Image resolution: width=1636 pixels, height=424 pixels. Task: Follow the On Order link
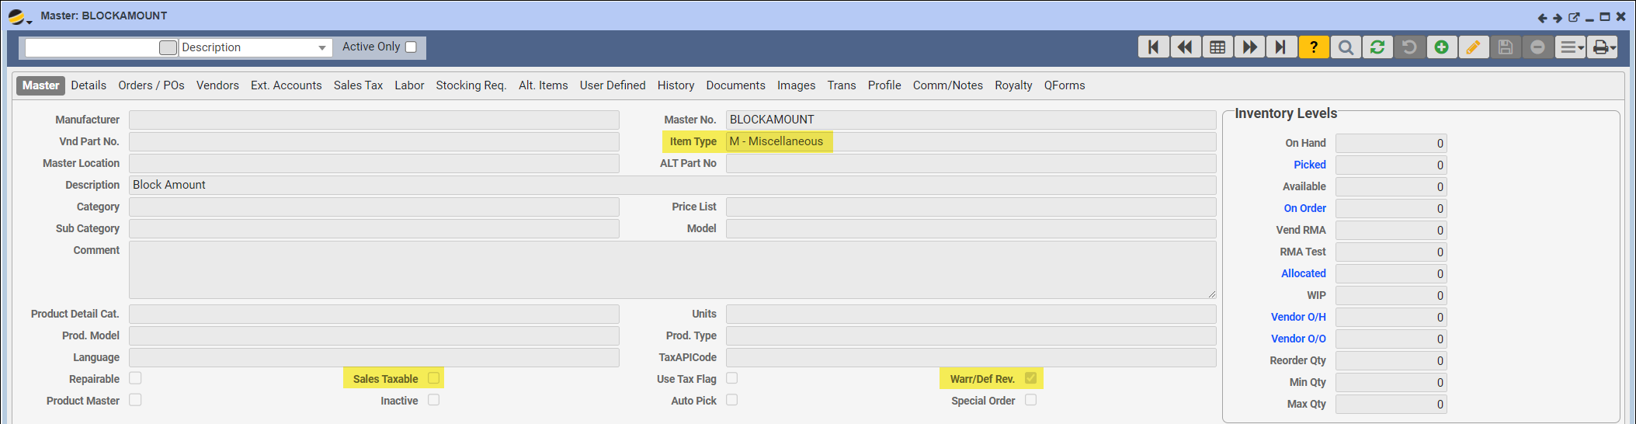click(1304, 208)
